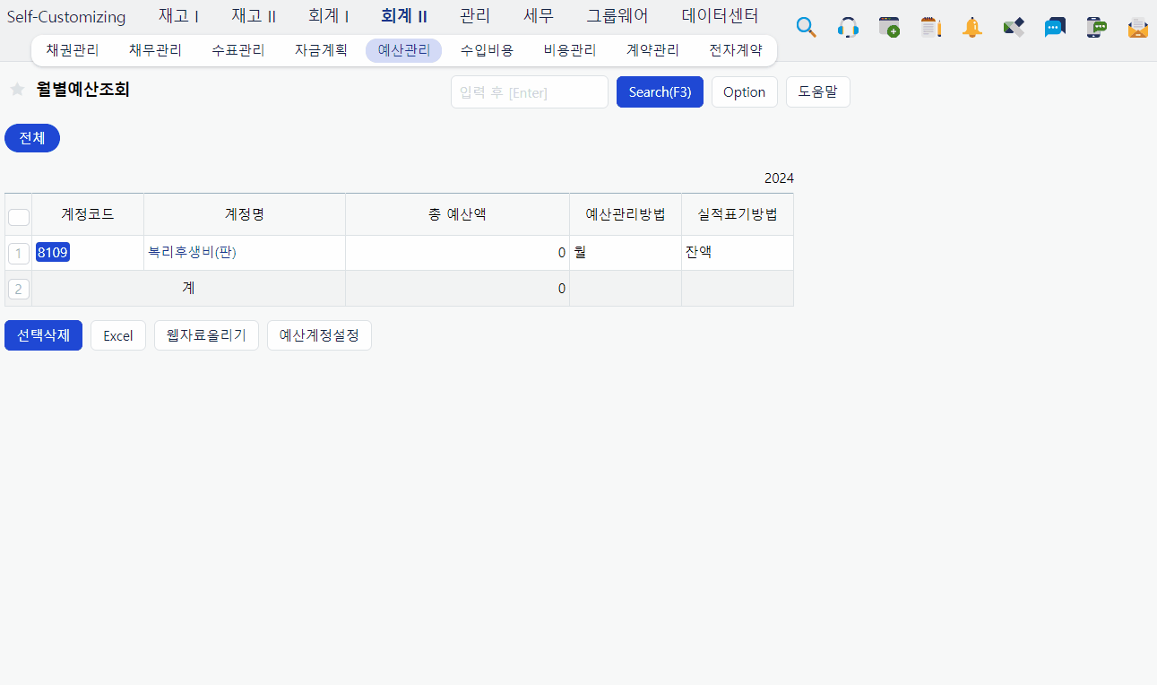Open the 데이터센터 menu
Screen dimensions: 1157x685
[x=720, y=16]
